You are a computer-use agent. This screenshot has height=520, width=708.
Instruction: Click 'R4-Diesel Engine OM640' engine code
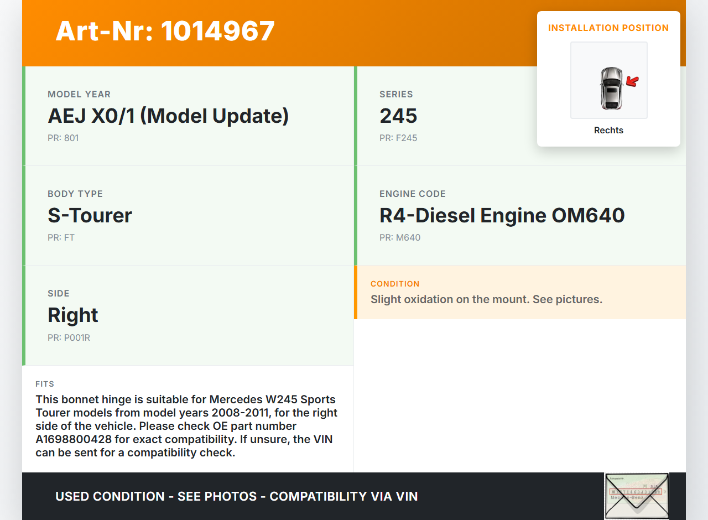pyautogui.click(x=502, y=216)
